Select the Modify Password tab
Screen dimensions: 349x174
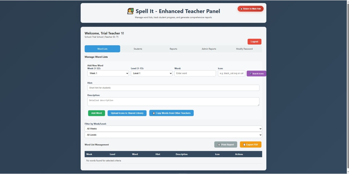point(244,49)
